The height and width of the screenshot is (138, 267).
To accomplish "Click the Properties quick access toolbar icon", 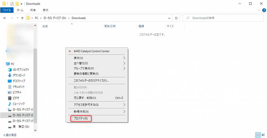I will click(x=12, y=4).
